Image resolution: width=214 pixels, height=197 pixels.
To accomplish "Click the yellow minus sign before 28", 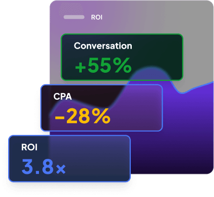I will [60, 118].
